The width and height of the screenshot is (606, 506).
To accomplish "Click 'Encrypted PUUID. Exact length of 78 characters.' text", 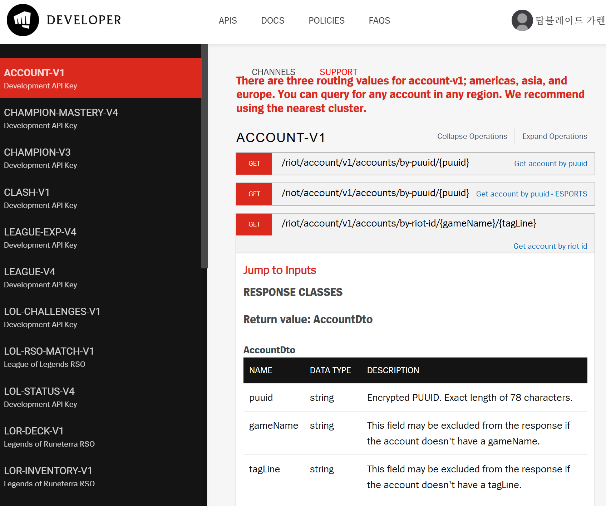I will (470, 398).
